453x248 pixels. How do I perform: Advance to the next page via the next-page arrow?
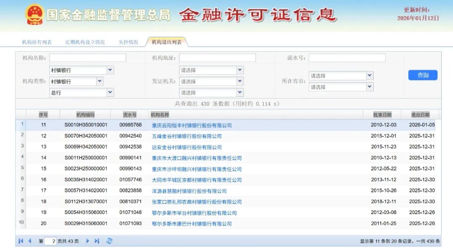[87, 241]
